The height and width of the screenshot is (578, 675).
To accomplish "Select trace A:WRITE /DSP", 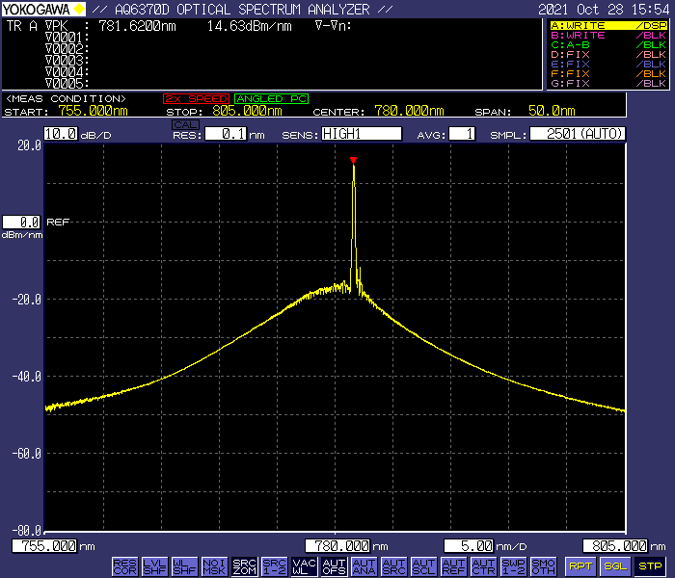I will (x=608, y=26).
